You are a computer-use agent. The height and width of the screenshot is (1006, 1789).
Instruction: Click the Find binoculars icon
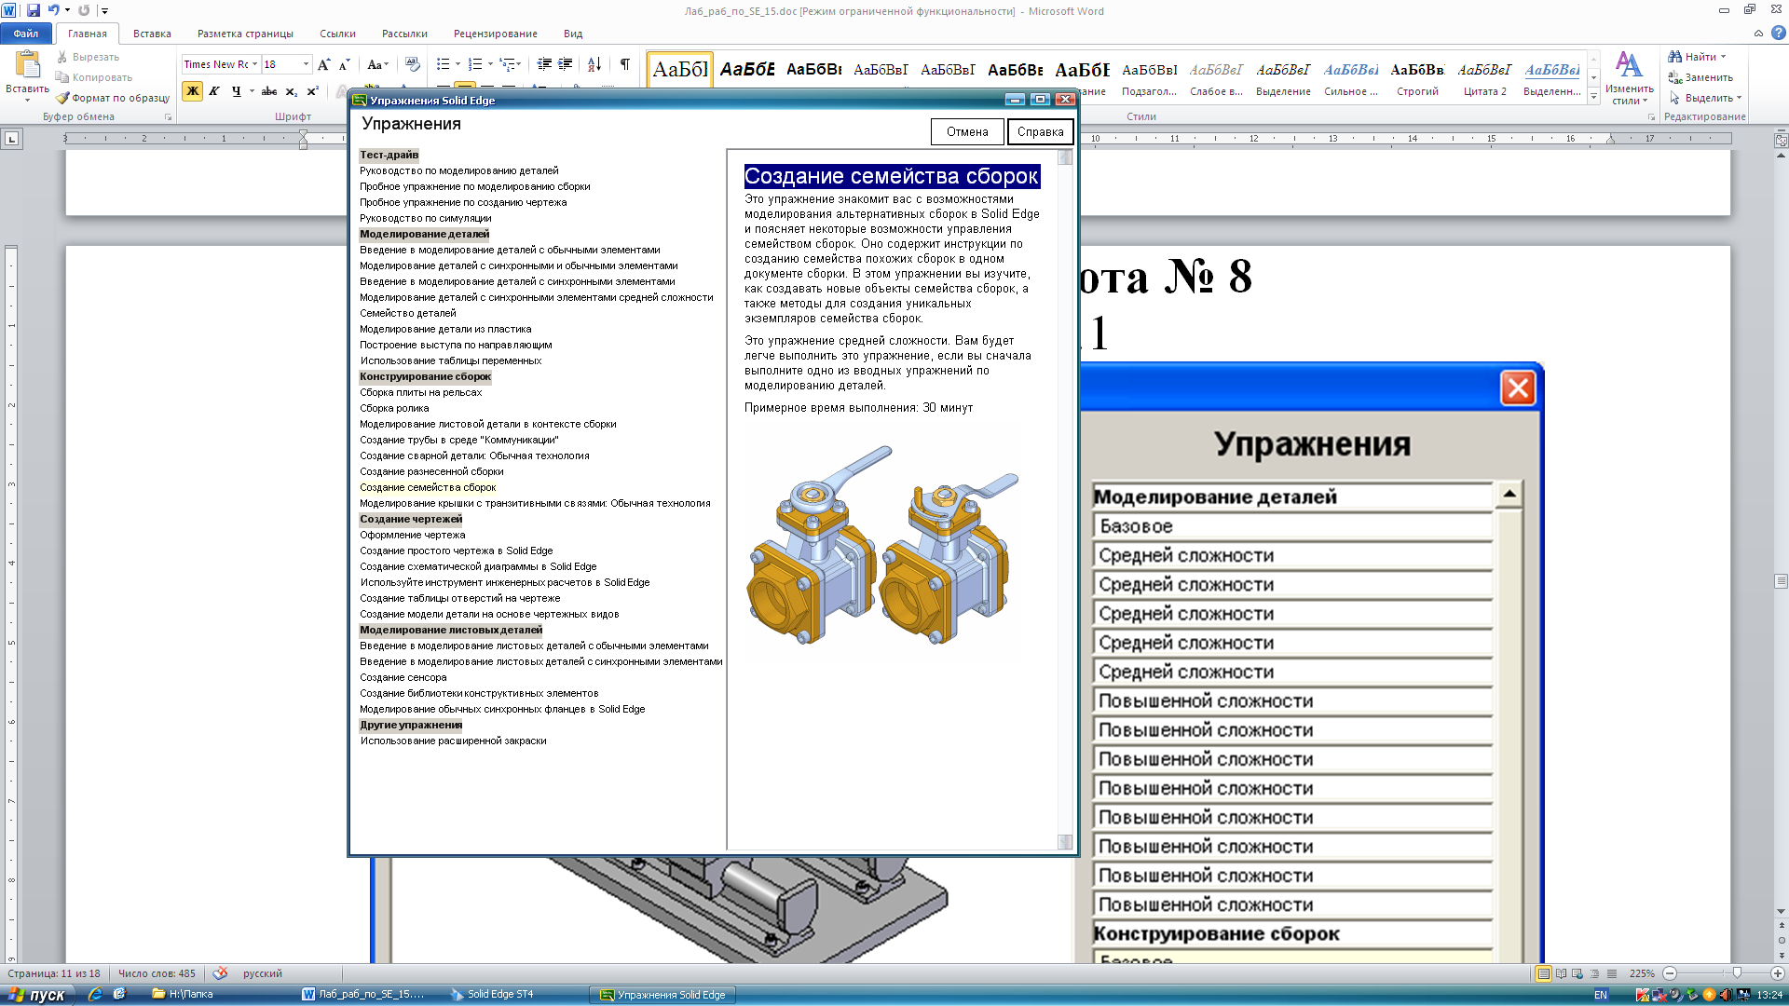click(1674, 57)
